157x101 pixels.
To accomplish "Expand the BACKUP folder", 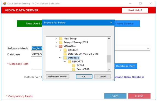I will click(x=60, y=50).
